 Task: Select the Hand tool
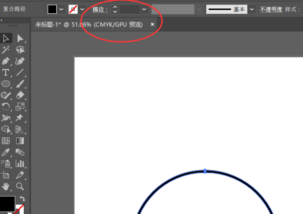point(6,186)
